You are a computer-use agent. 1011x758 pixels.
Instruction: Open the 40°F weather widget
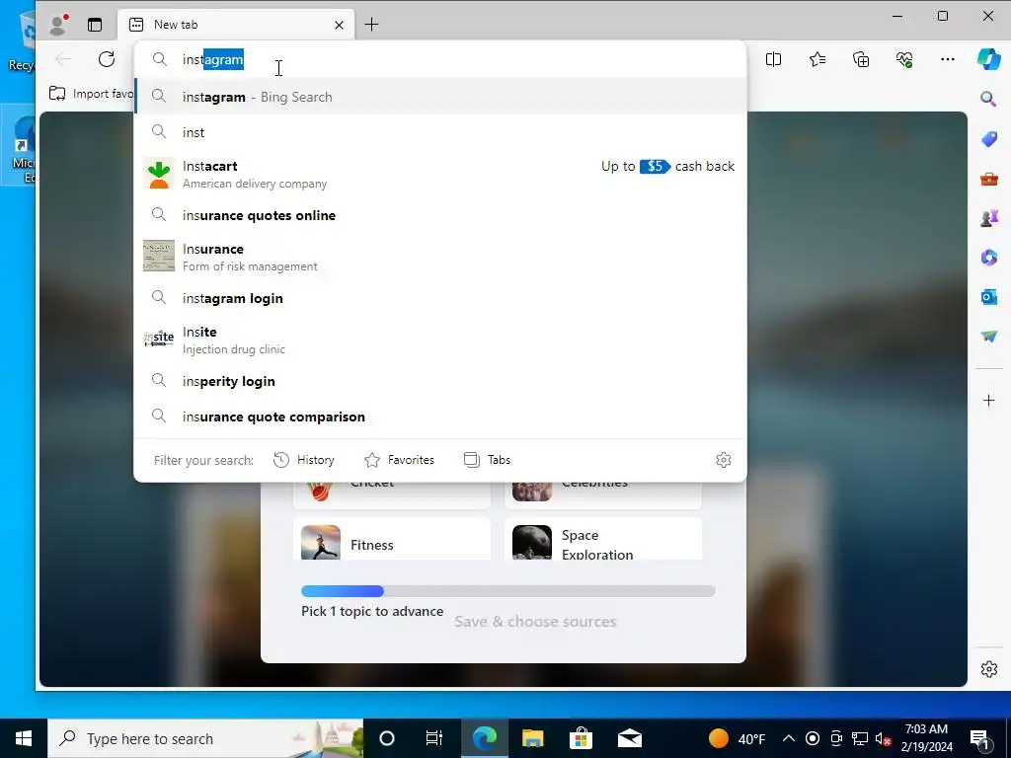pos(737,738)
